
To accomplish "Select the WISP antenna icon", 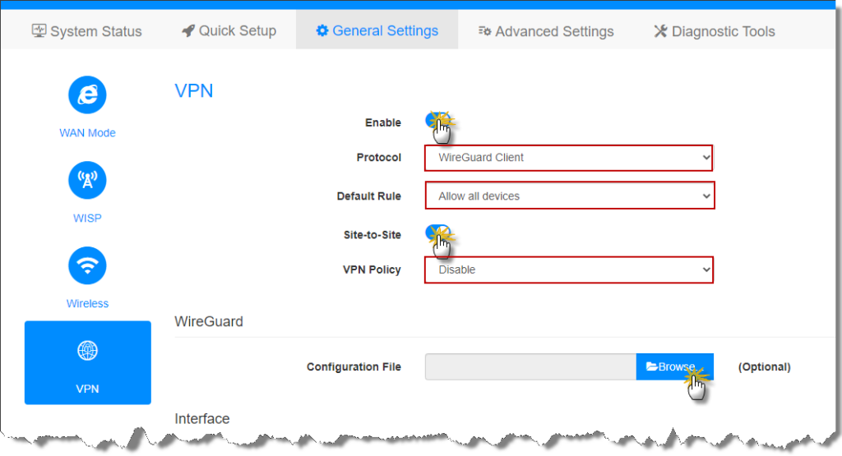I will tap(87, 181).
